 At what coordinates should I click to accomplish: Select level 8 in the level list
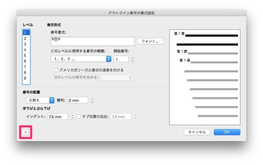click(26, 72)
